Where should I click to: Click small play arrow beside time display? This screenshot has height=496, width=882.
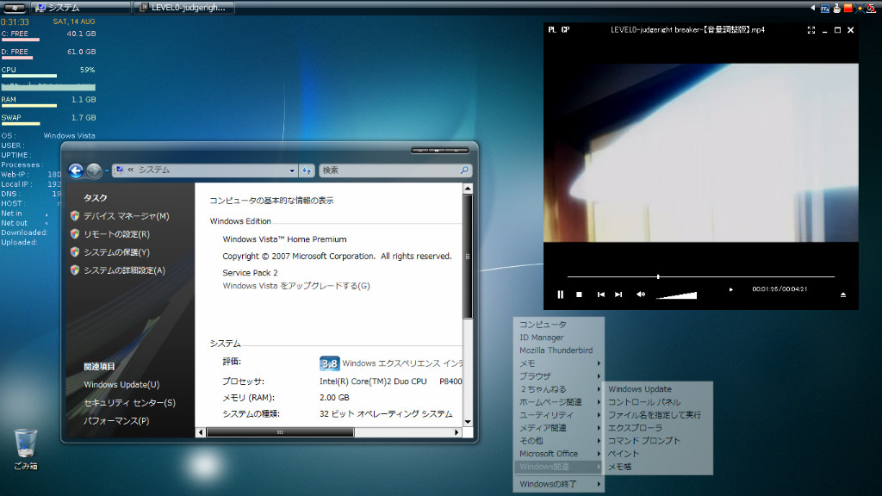(730, 289)
